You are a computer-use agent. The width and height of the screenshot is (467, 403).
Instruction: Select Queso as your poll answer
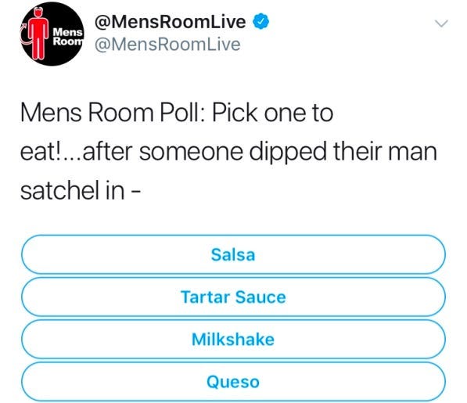pyautogui.click(x=233, y=382)
